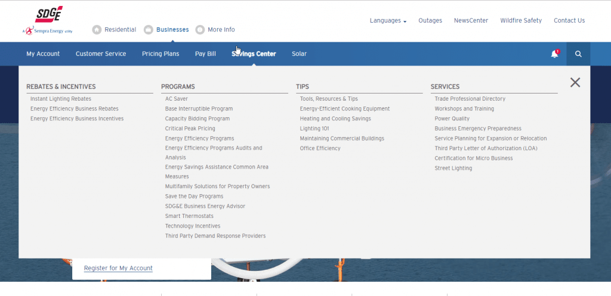The width and height of the screenshot is (611, 296).
Task: Open Maintaining Commercial Buildings
Action: [342, 138]
